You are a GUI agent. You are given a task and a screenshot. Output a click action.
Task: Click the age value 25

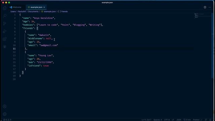[x=38, y=42]
